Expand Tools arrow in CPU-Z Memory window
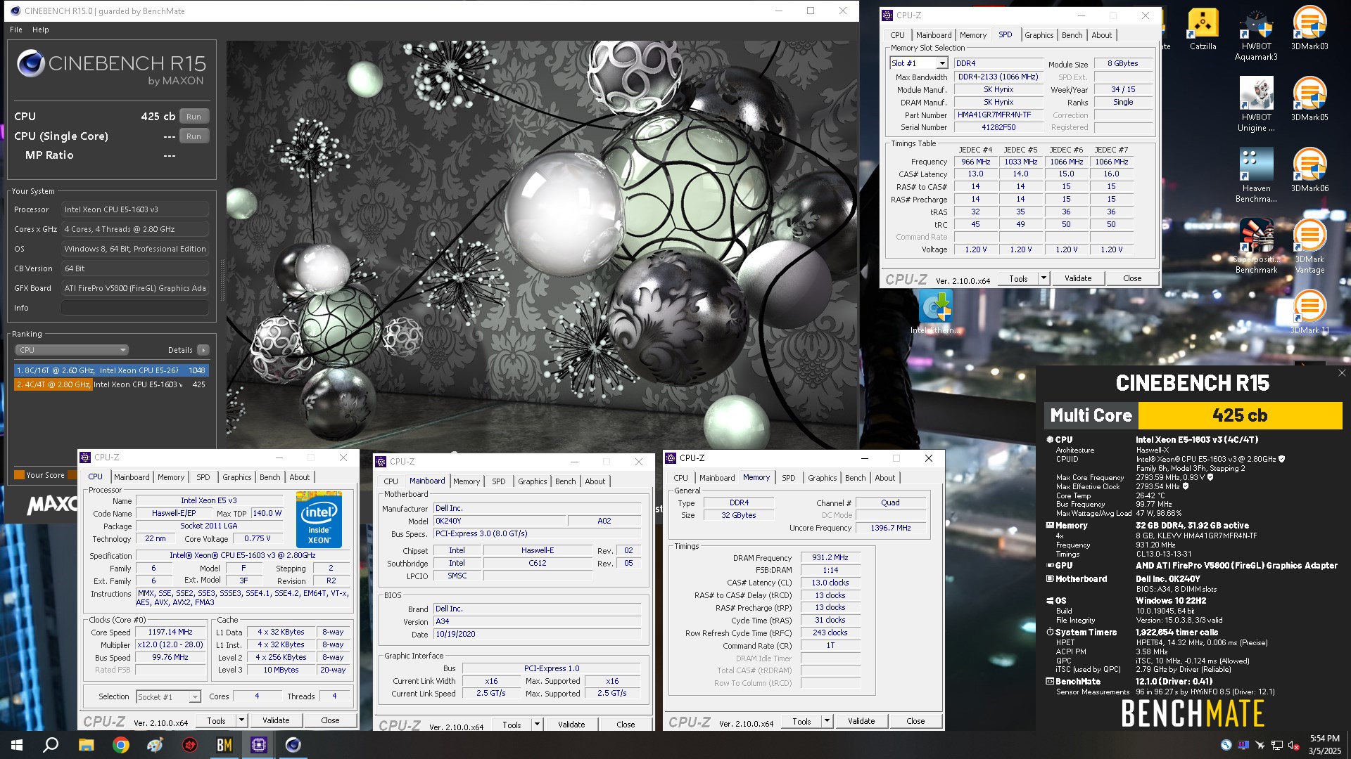 click(x=827, y=721)
